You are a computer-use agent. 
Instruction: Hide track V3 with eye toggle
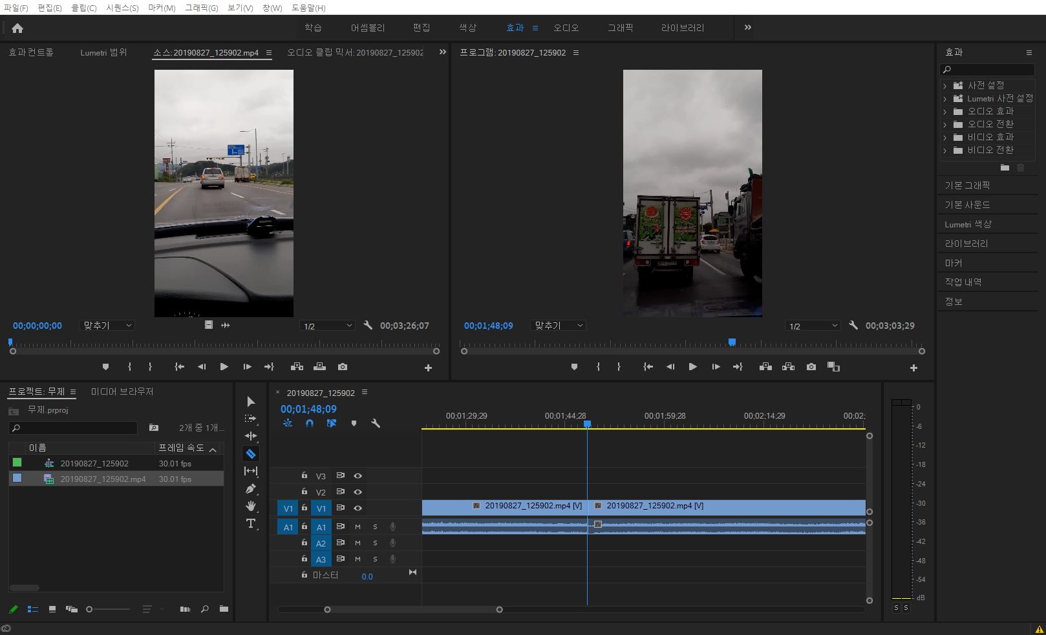pyautogui.click(x=358, y=476)
